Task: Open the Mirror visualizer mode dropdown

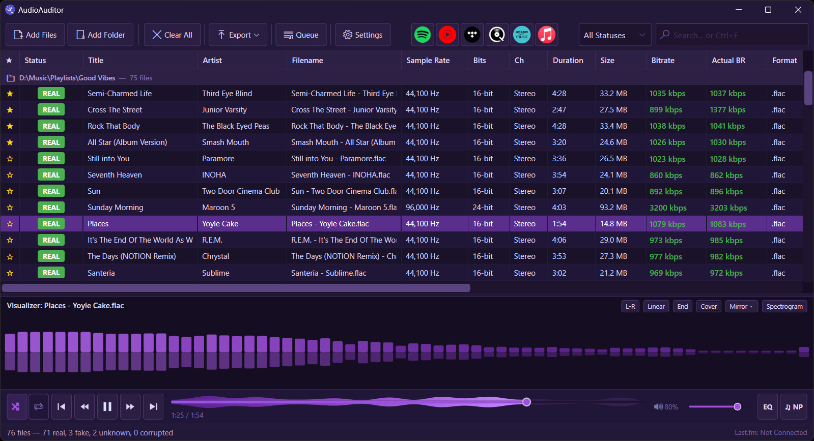Action: click(x=741, y=306)
